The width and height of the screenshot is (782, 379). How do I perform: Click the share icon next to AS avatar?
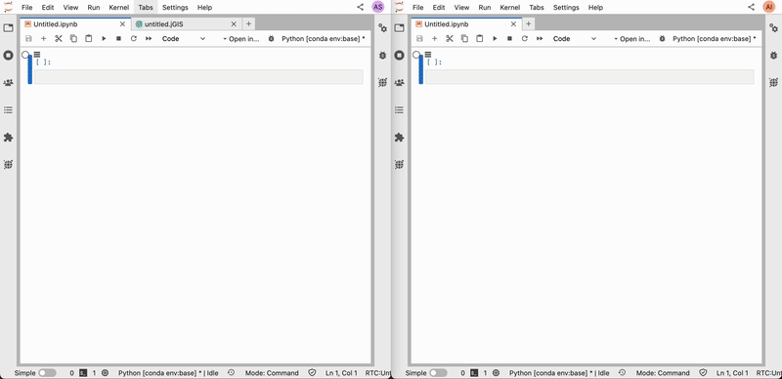point(361,7)
